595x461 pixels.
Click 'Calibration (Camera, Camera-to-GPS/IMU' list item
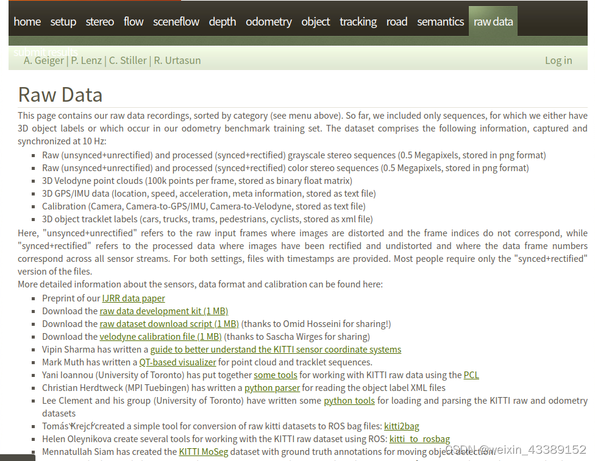pyautogui.click(x=204, y=206)
